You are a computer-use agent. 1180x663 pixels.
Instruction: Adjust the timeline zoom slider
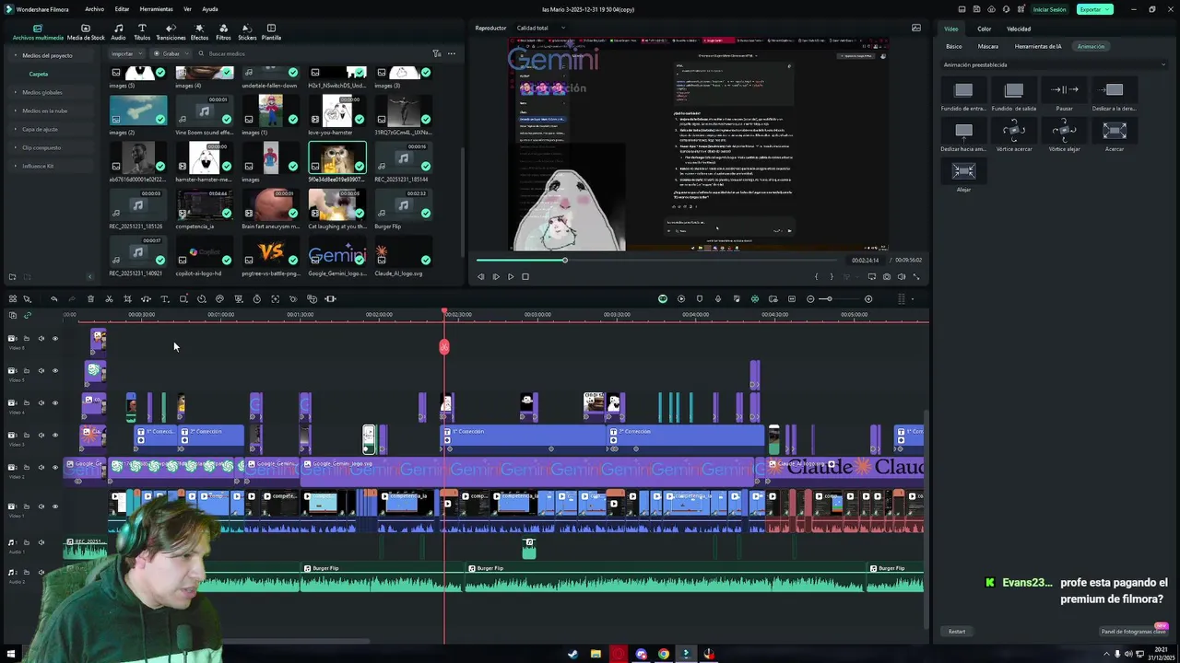(839, 299)
